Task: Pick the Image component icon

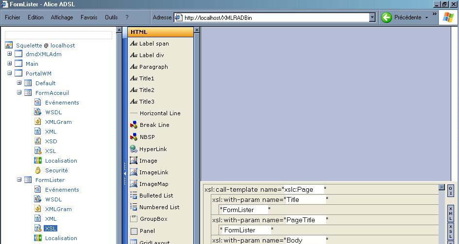Action: click(134, 161)
